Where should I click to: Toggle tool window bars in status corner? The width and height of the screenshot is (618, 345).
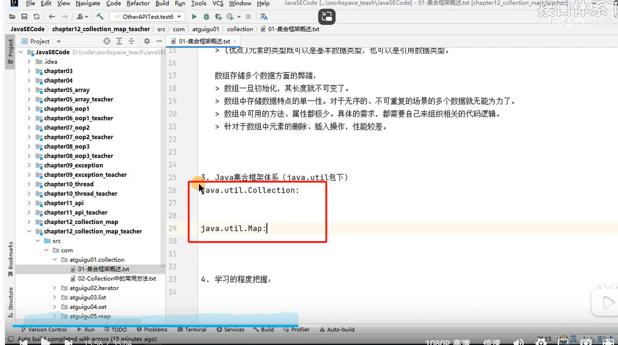tap(11, 339)
